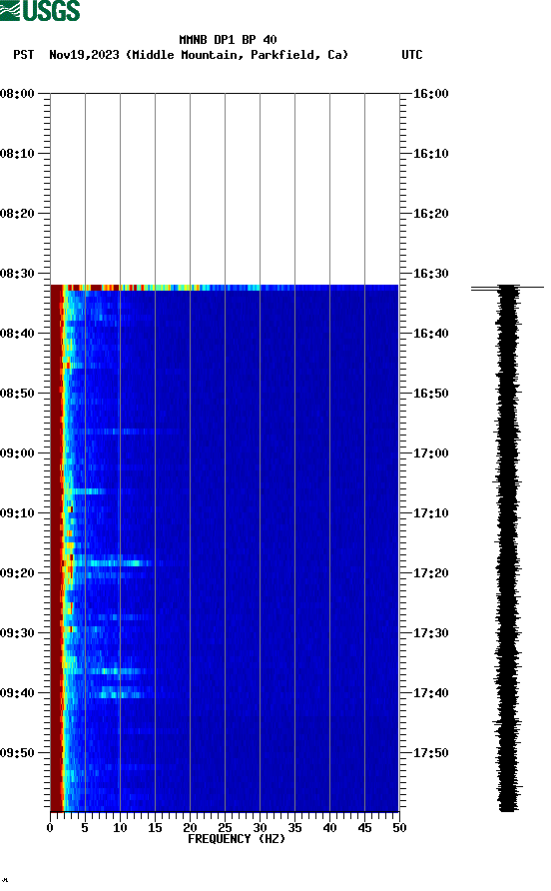The image size is (551, 891).
Task: Click the 16:20 UTC time label
Action: click(430, 213)
